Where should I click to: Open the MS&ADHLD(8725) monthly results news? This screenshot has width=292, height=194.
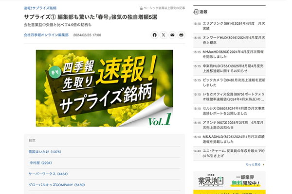(x=229, y=139)
